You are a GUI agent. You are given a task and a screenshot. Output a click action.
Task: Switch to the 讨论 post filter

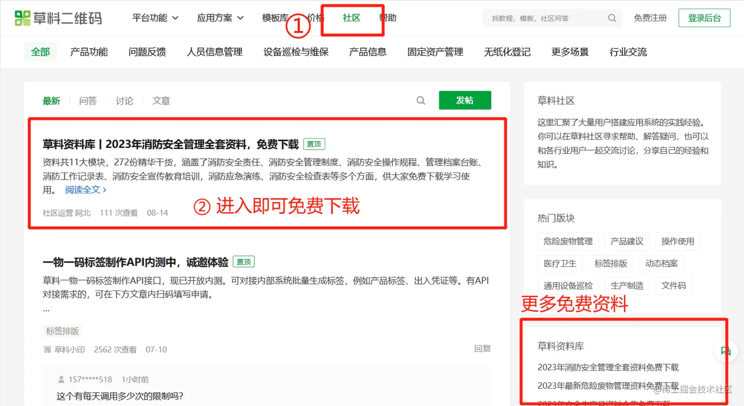click(124, 101)
